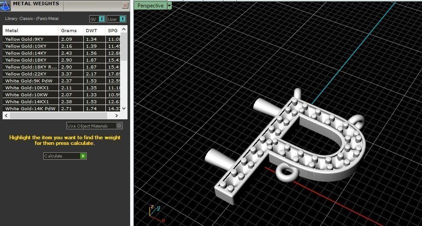Select the Yellow Gold:18KY row
The height and width of the screenshot is (226, 422).
tap(61, 60)
